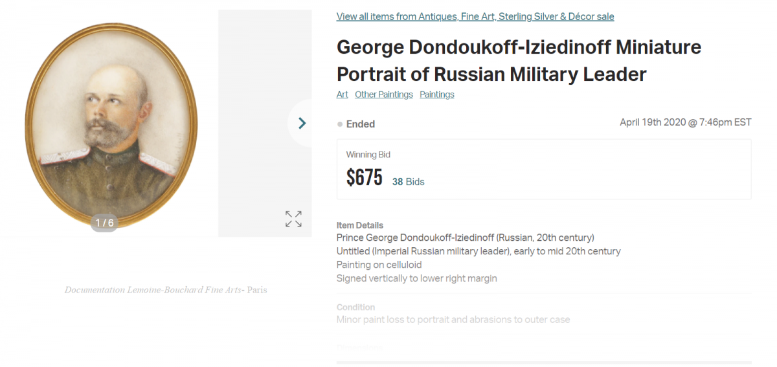
Task: Open the Paintings category link
Action: [437, 95]
